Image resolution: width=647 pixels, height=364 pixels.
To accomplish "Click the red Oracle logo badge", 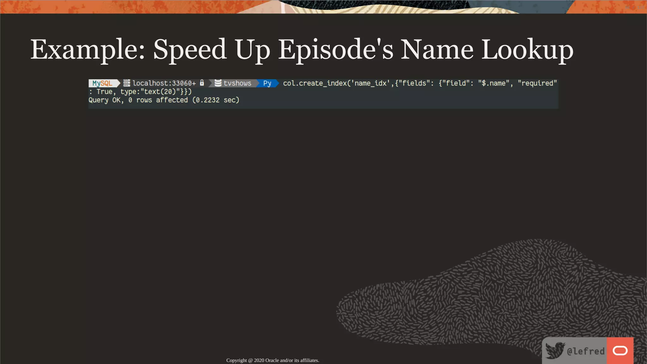I will pos(620,350).
